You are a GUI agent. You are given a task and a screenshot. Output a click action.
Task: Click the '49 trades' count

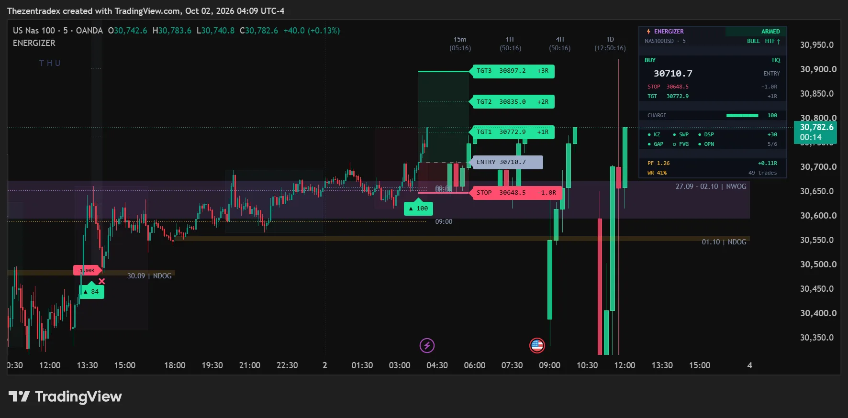(763, 173)
